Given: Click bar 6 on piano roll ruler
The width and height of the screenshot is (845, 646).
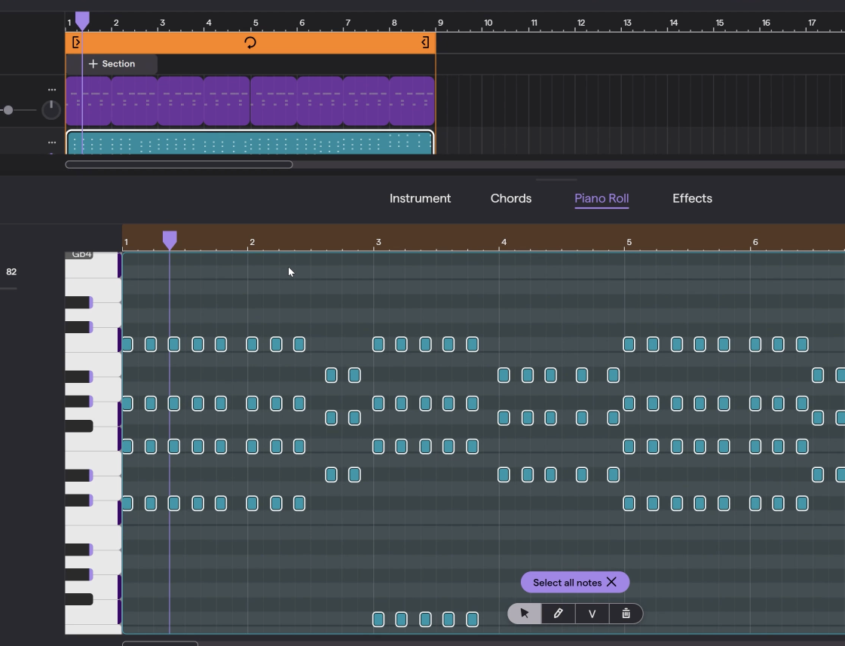Looking at the screenshot, I should 755,242.
